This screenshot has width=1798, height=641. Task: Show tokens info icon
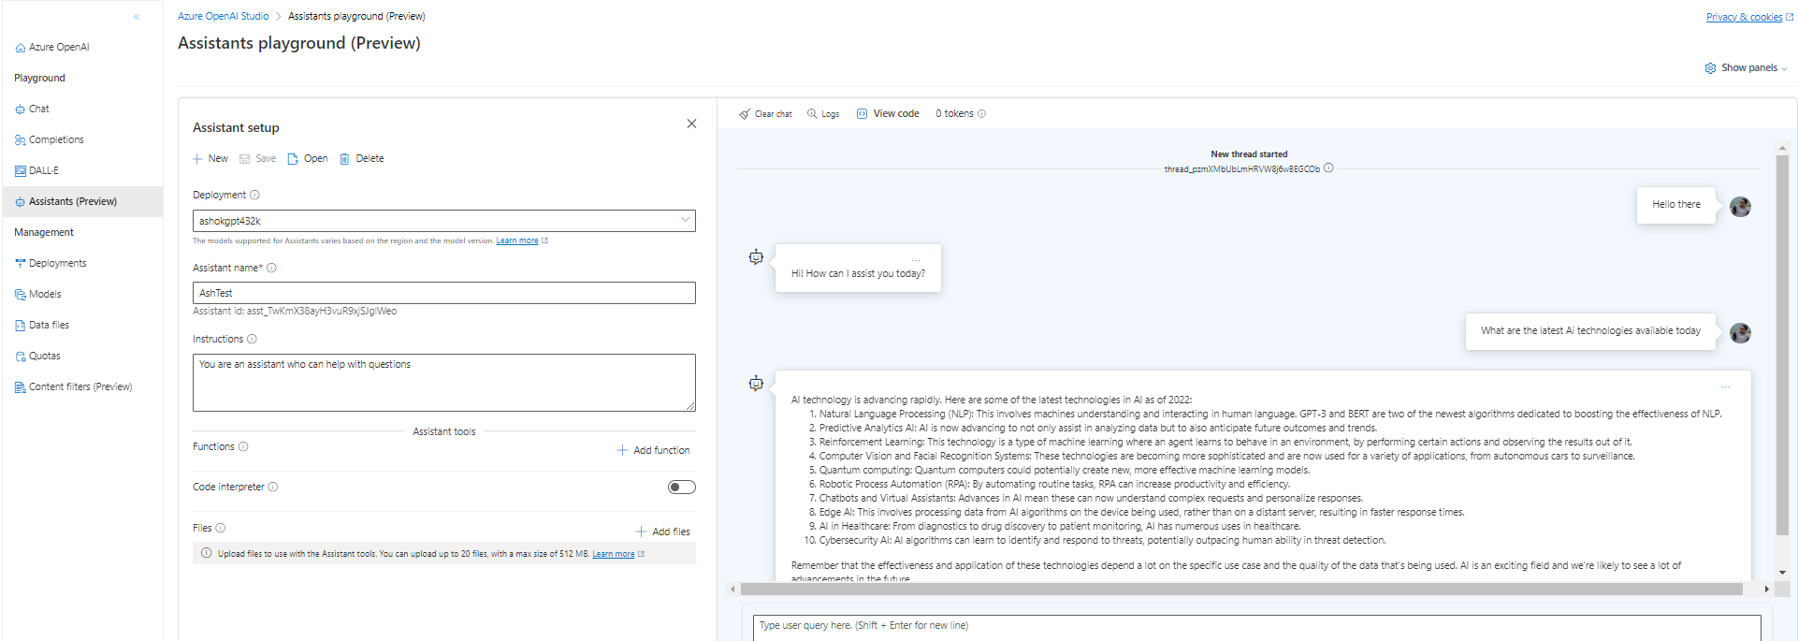(x=981, y=113)
